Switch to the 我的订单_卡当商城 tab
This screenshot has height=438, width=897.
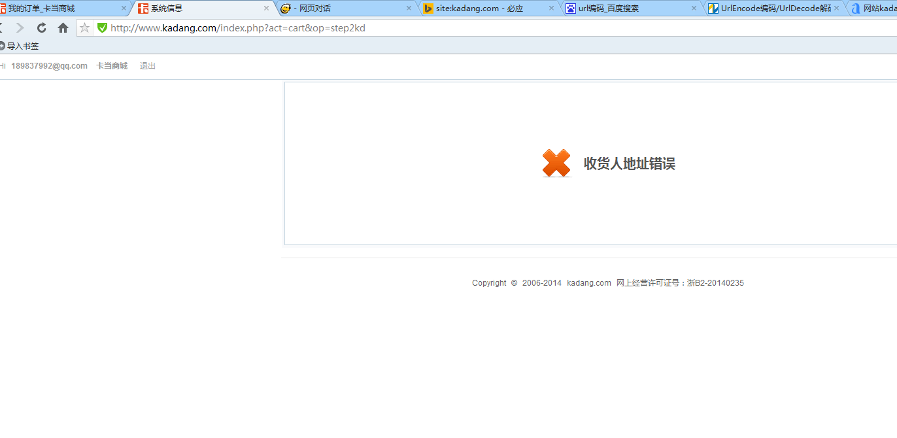[x=62, y=8]
